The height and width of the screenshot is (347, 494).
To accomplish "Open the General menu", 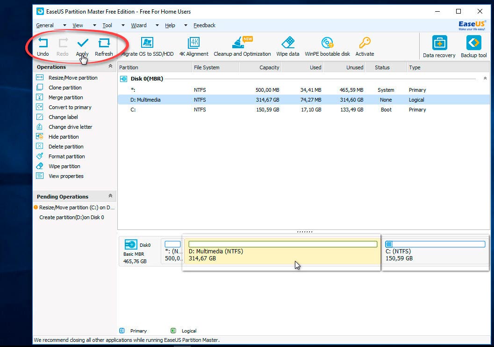I will pos(45,25).
